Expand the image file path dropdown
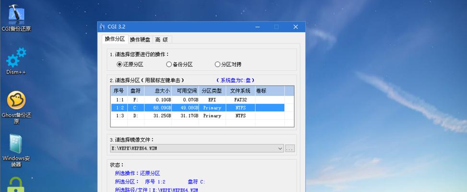 (x=280, y=148)
